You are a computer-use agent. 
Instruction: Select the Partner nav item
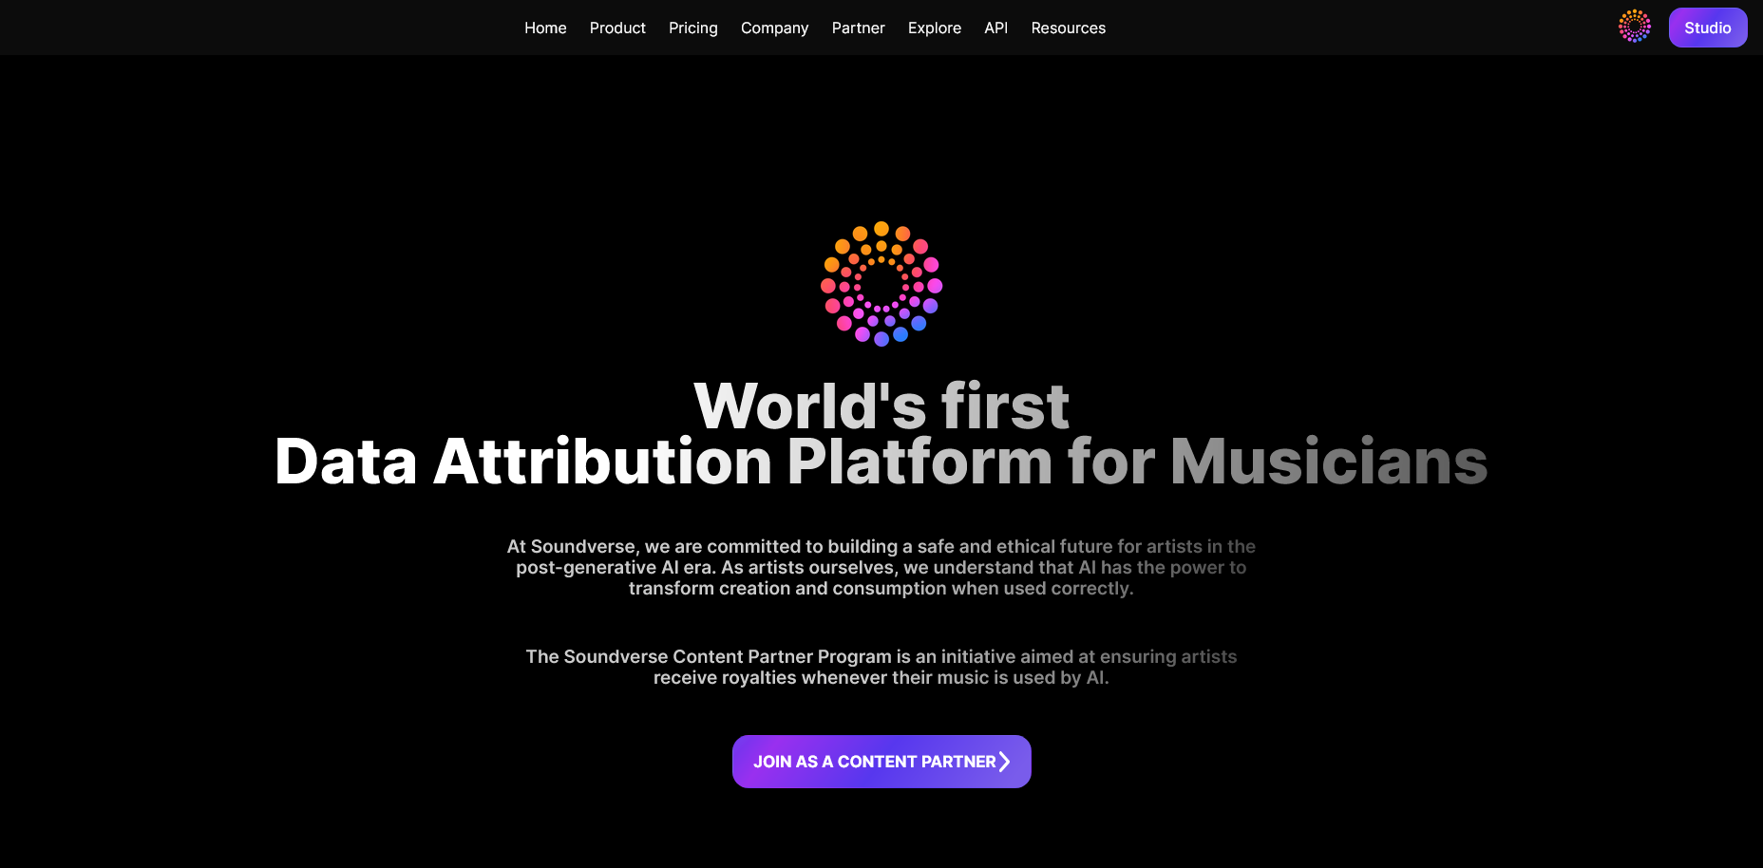[x=859, y=28]
